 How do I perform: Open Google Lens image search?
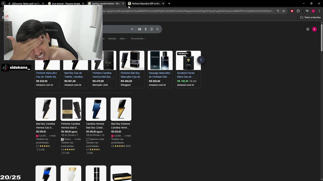(152, 29)
